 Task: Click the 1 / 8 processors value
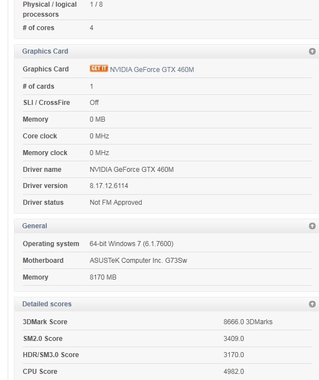[96, 4]
